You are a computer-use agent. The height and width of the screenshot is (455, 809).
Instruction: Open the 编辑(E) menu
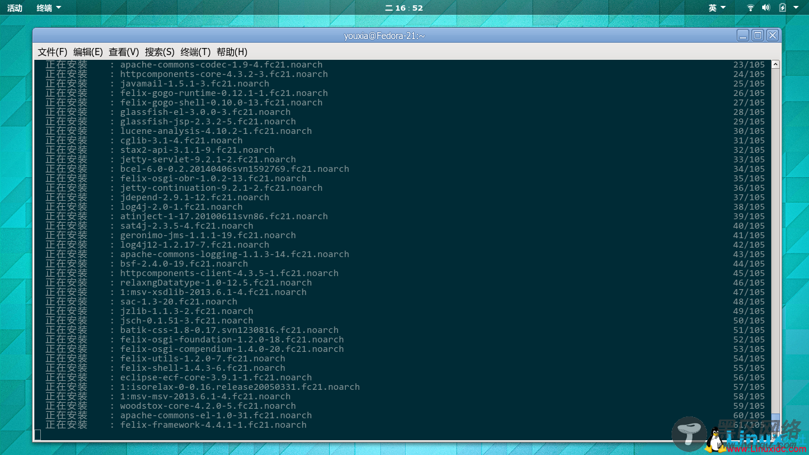click(88, 52)
